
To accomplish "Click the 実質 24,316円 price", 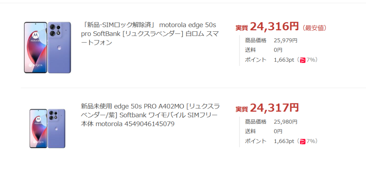I will (267, 26).
